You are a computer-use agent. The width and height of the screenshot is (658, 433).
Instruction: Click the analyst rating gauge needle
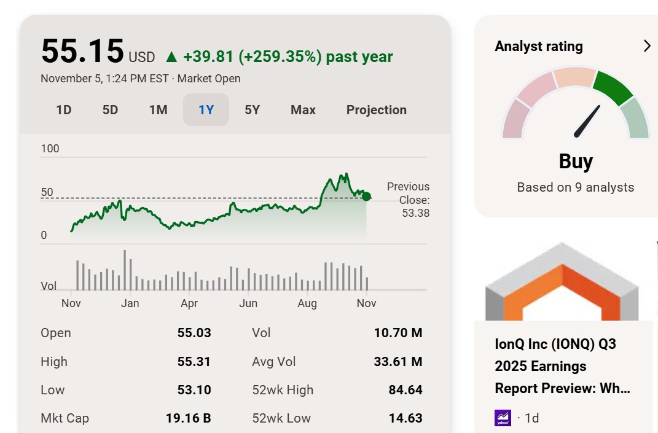coord(587,121)
